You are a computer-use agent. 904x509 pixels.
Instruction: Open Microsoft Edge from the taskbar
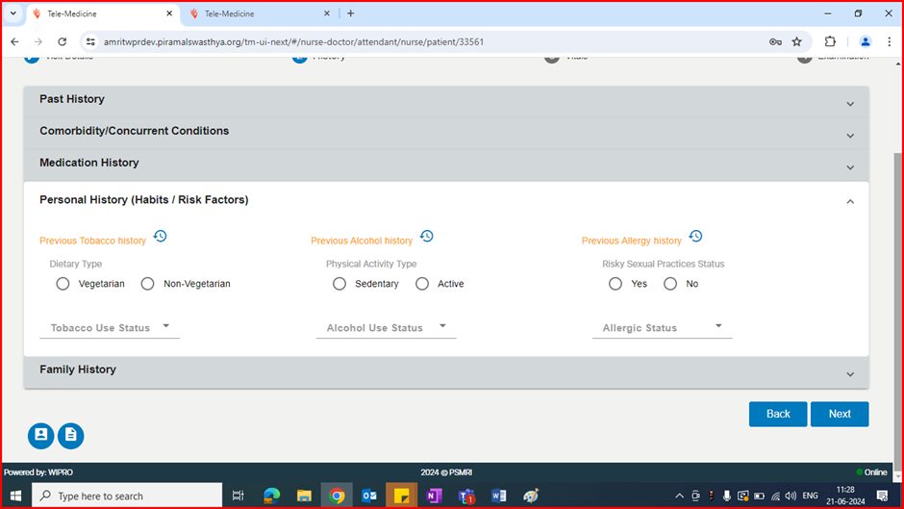point(271,496)
